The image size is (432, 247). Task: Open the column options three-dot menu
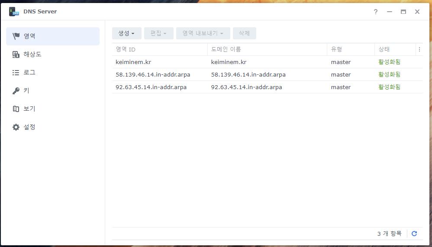coord(419,49)
